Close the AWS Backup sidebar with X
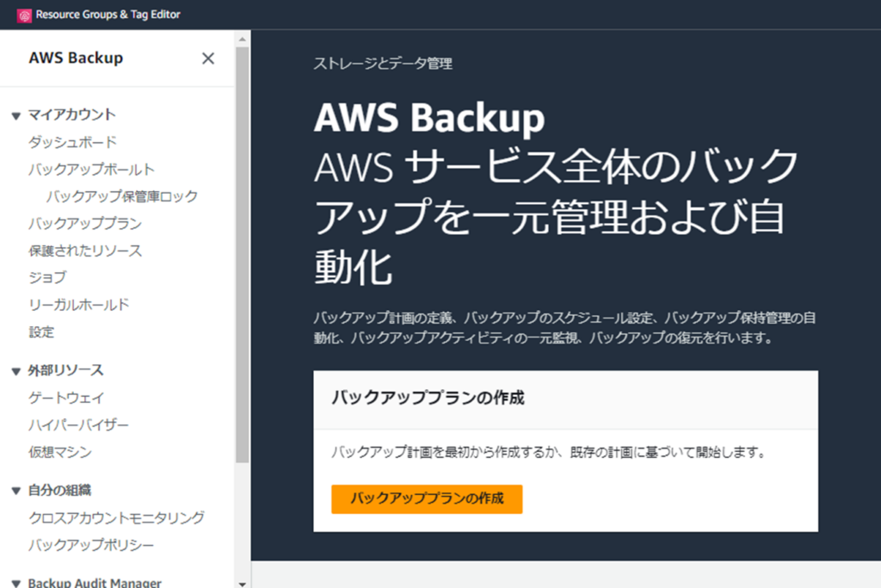881x588 pixels. coord(208,59)
